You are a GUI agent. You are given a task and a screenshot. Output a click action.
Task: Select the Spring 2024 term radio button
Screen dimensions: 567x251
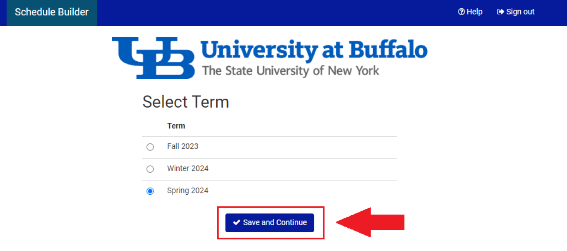(x=150, y=191)
